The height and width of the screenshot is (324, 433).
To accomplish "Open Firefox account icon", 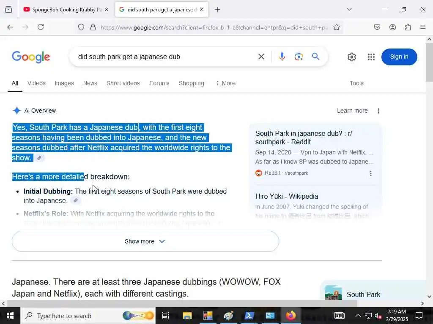I will pos(392,27).
